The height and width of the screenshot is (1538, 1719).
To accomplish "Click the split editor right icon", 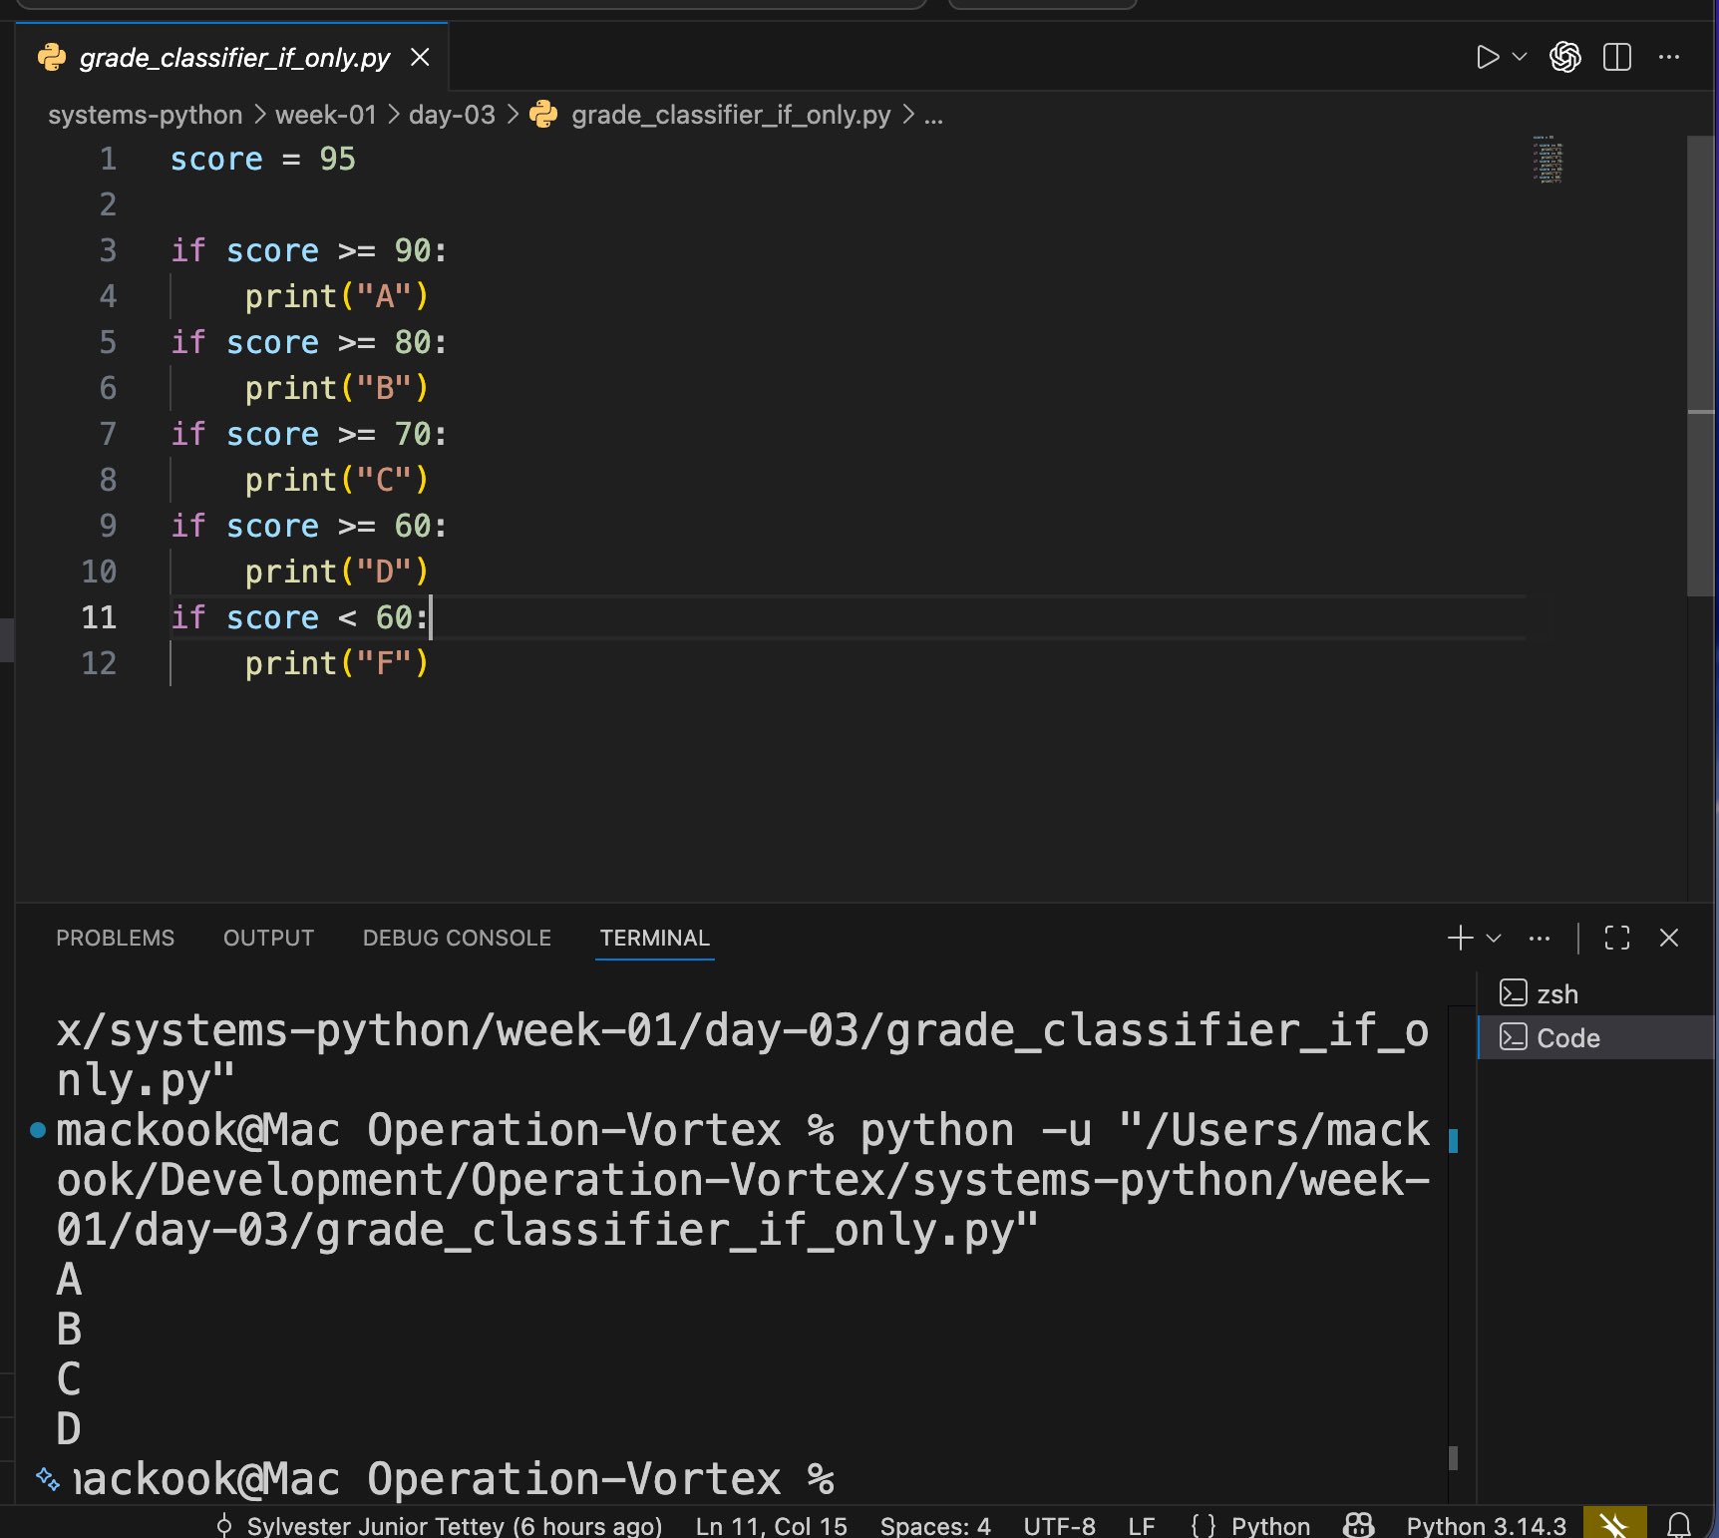I will [x=1616, y=58].
